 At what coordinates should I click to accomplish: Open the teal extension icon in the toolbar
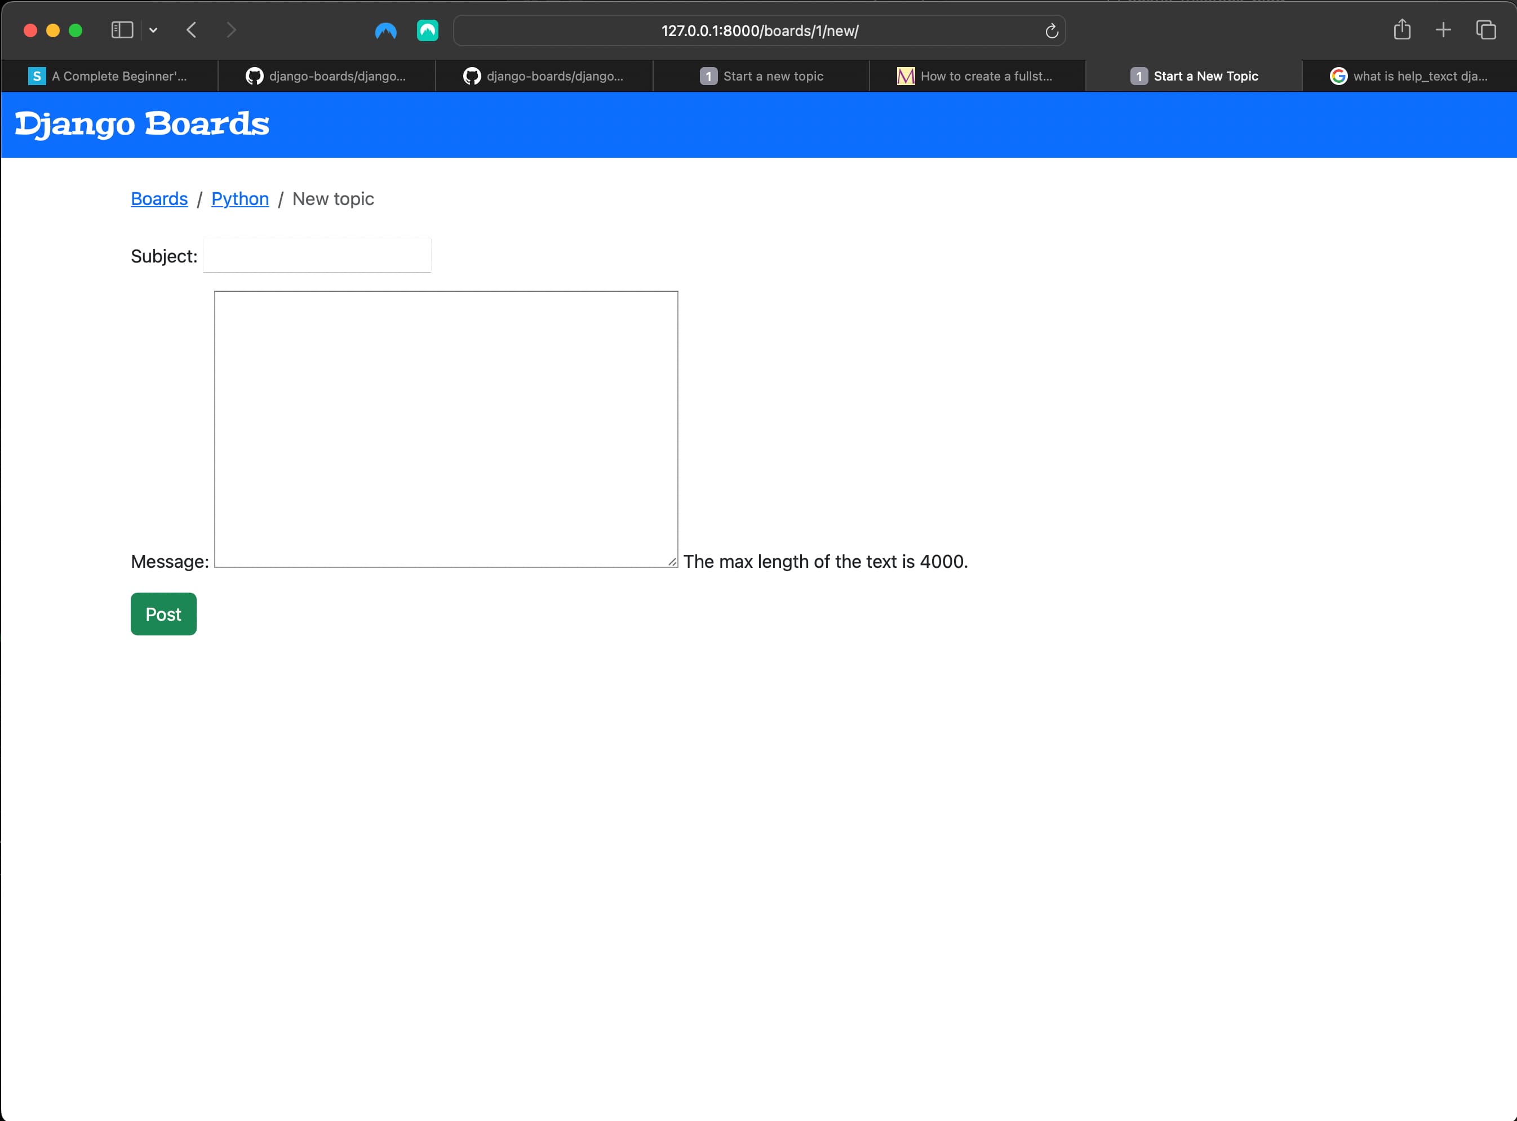pos(428,30)
